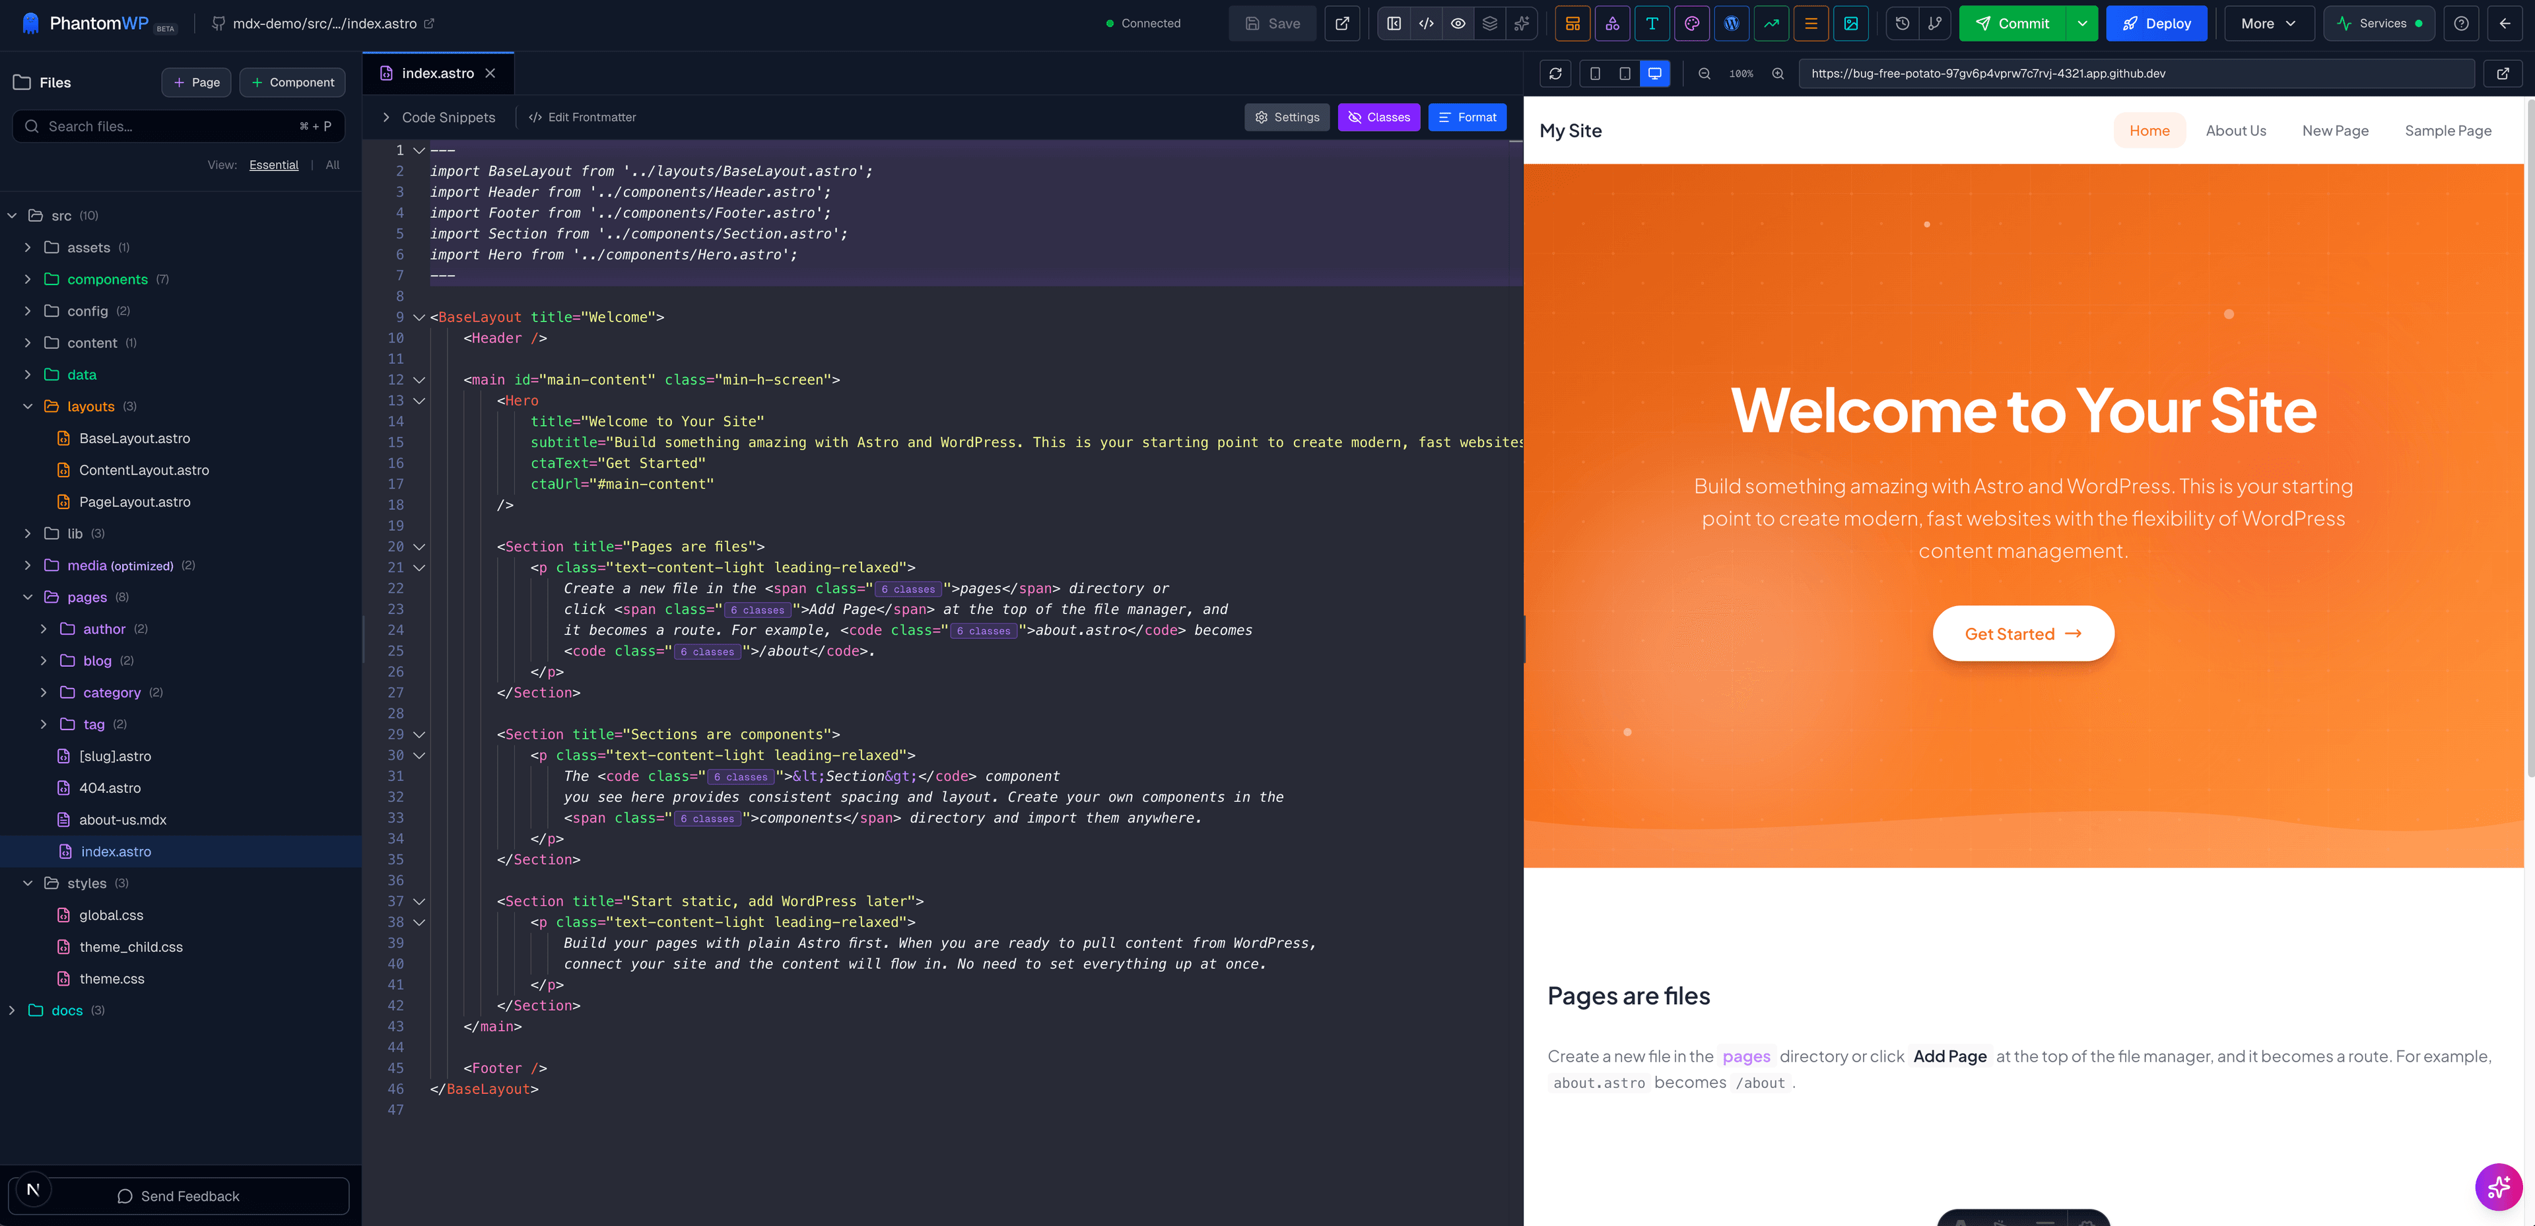Expand the docs folder

12,1009
